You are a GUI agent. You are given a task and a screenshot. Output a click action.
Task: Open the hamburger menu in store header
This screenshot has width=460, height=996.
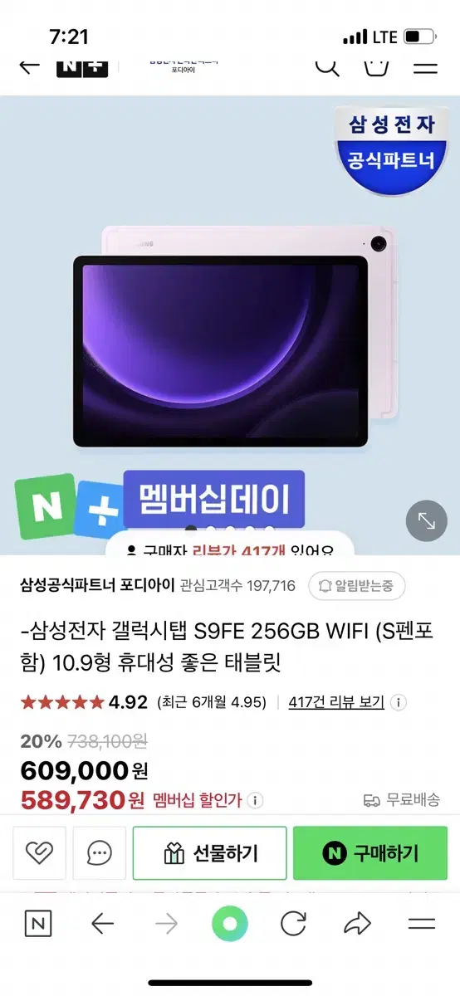pos(425,66)
